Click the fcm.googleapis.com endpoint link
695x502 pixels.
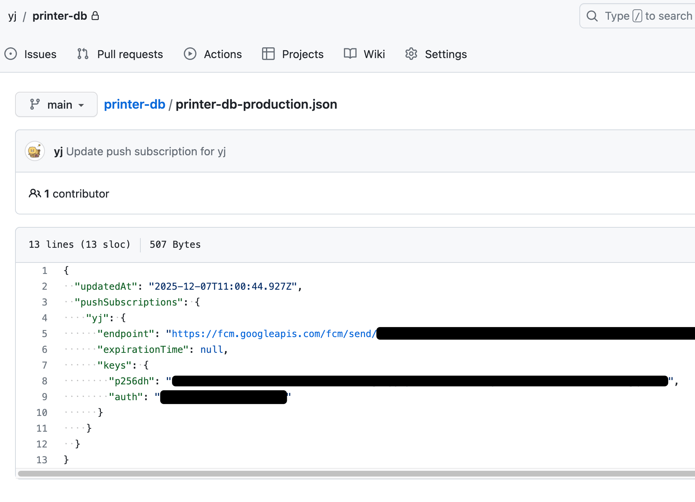(273, 333)
